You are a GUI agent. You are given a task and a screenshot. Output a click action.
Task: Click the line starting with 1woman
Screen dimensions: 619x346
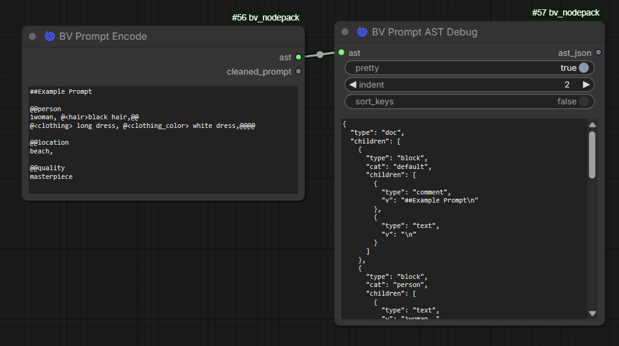tap(84, 117)
